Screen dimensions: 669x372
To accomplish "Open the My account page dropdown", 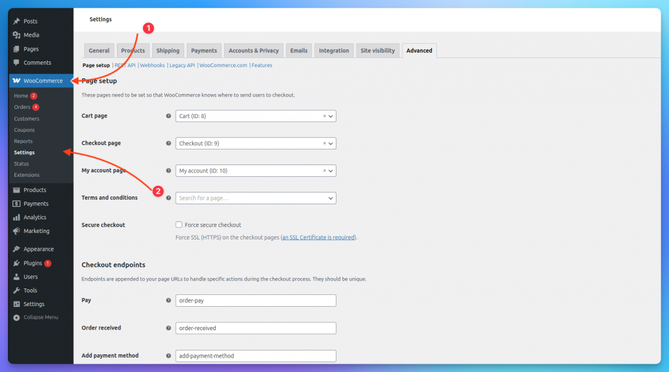I will tap(255, 170).
